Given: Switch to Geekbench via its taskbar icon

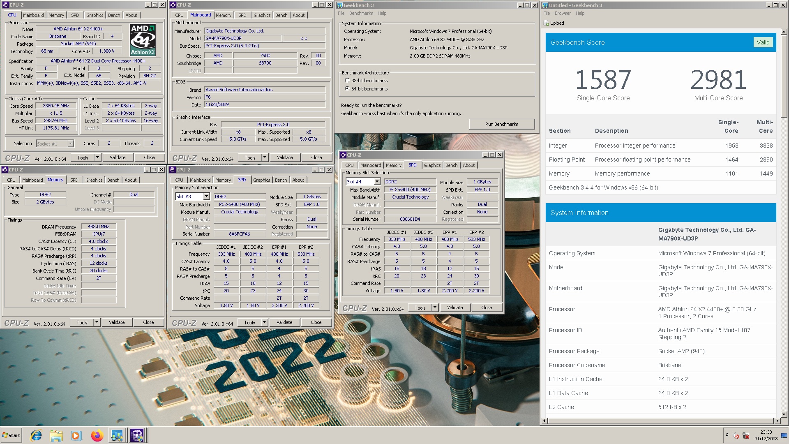Looking at the screenshot, I should pos(117,435).
